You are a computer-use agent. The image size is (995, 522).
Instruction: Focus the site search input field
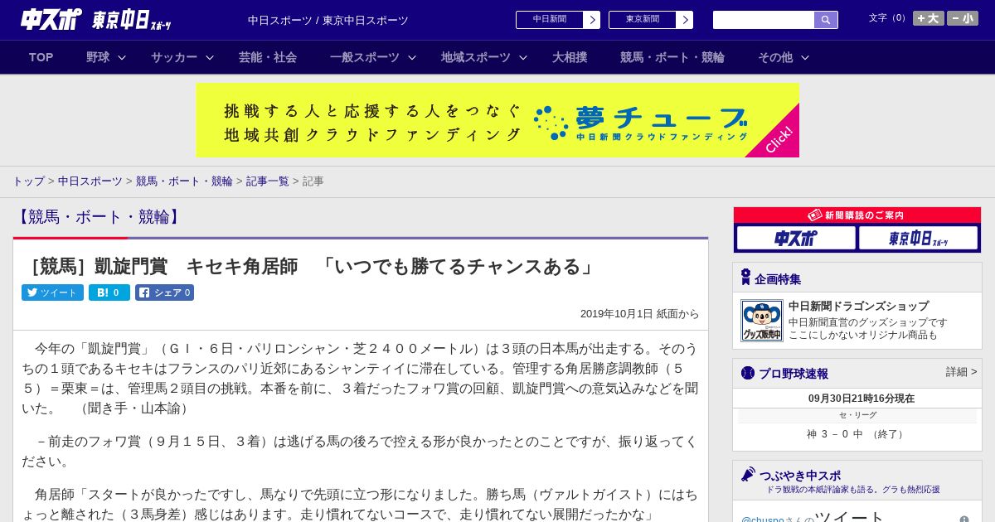tap(764, 20)
